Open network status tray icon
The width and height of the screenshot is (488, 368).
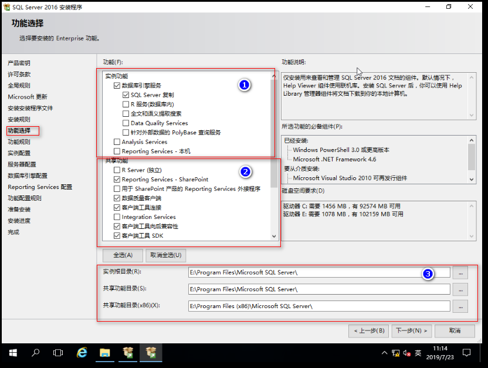(395, 353)
